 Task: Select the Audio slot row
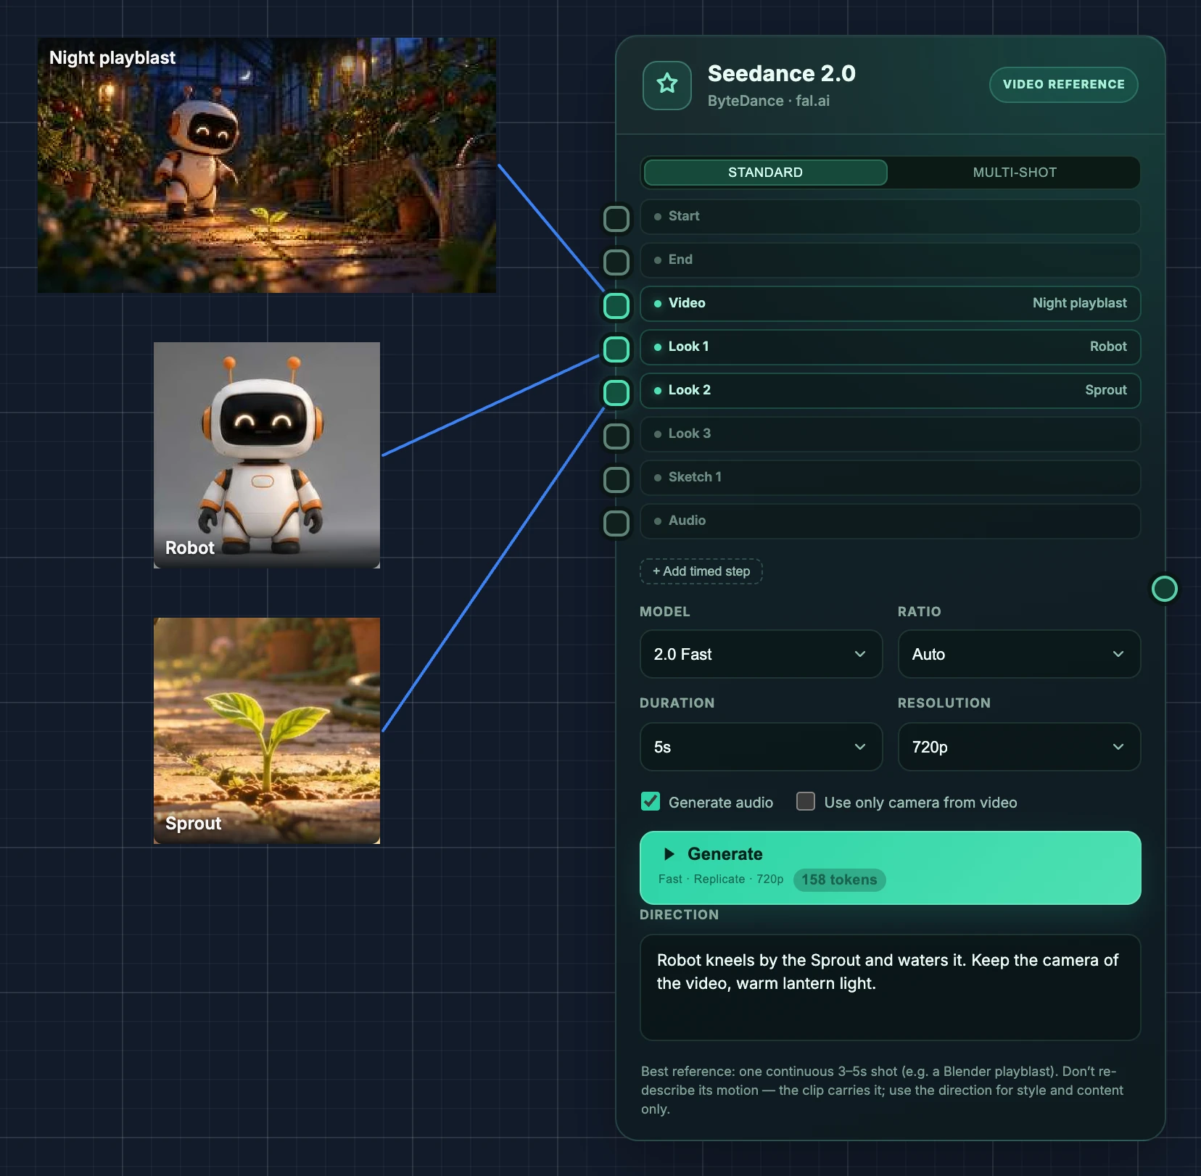890,521
